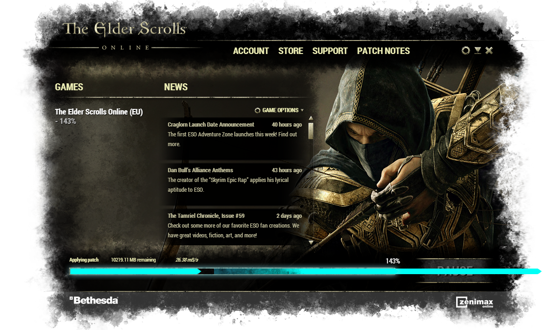Click the '- 143%' game progress text
Viewport: 555px width, 330px height.
coord(65,121)
